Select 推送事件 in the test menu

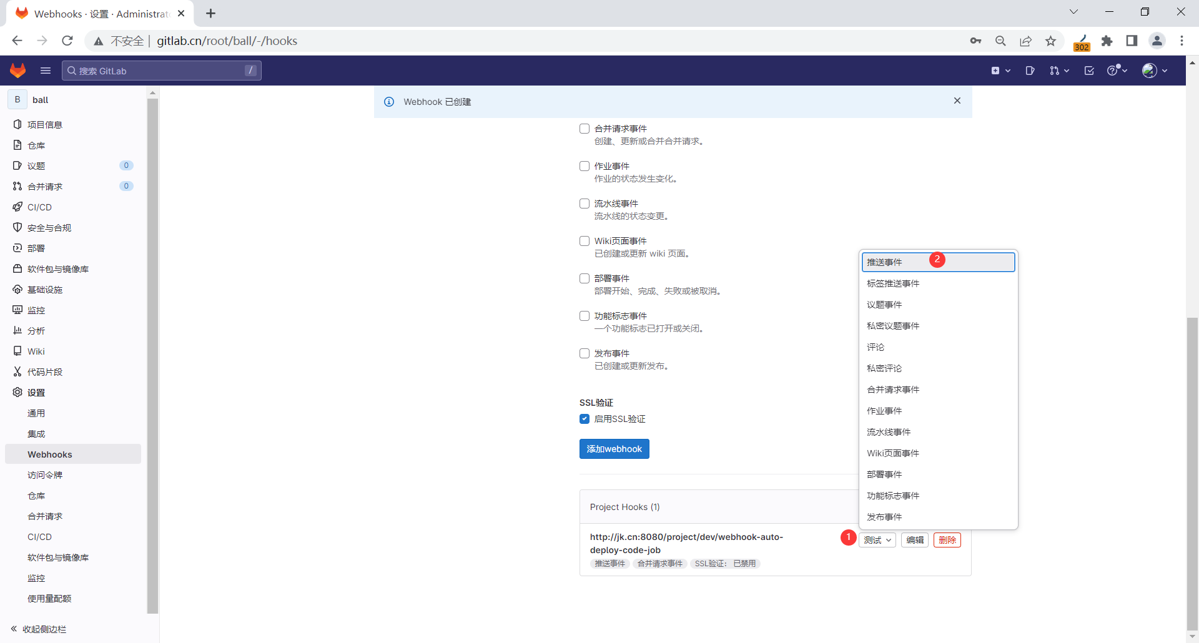pos(939,262)
